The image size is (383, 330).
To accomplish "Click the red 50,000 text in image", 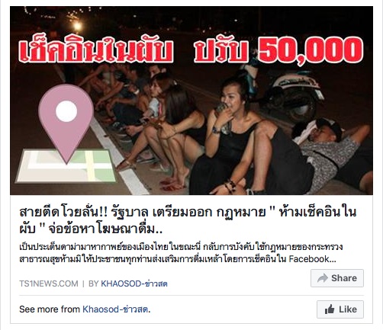I will pos(311,50).
